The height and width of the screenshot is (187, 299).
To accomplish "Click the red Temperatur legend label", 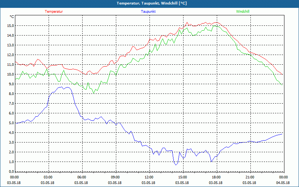I will (x=54, y=12).
